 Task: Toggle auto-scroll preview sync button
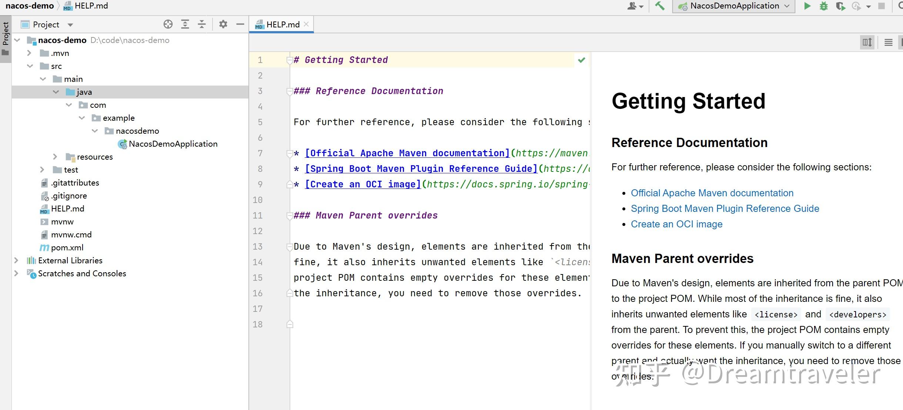coord(867,42)
